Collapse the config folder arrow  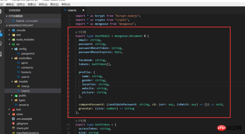point(12,49)
